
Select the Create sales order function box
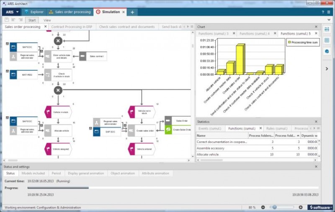tap(142, 130)
